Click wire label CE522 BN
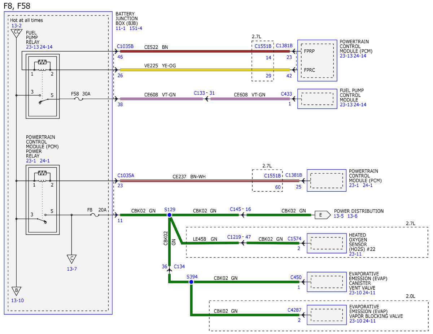The image size is (433, 334). pos(156,47)
